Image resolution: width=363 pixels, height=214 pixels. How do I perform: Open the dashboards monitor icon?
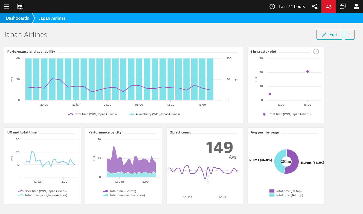tap(20, 7)
